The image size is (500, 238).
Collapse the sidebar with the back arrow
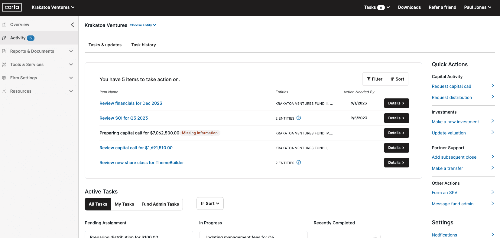73,25
